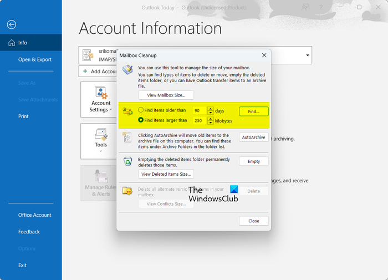The image size is (388, 280).
Task: Decrease the kilobytes spinner value
Action: point(210,123)
